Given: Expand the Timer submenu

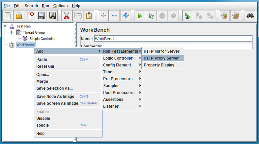Looking at the screenshot, I should click(122, 72).
